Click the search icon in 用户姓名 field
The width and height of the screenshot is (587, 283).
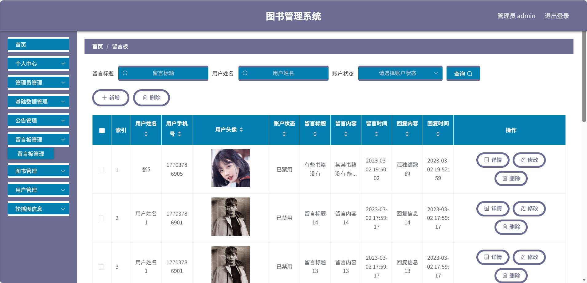click(x=245, y=73)
